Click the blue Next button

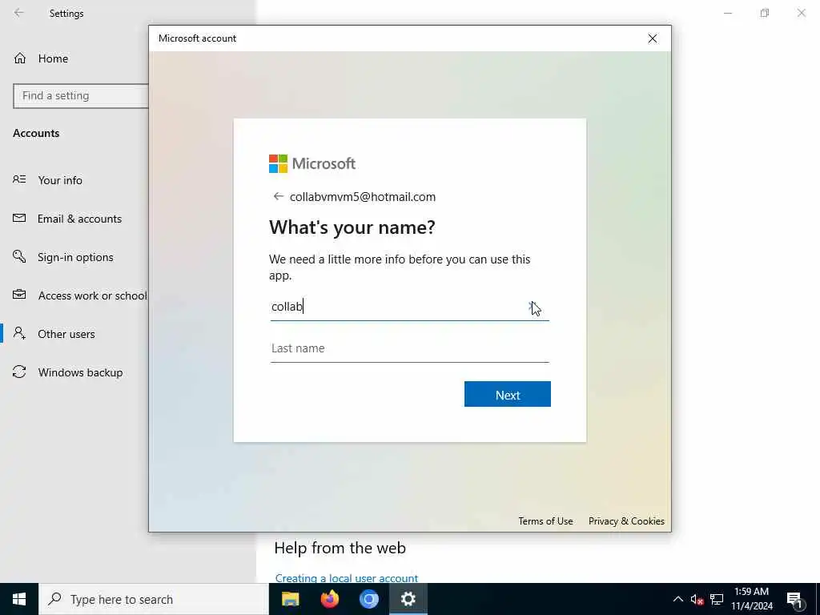coord(507,394)
